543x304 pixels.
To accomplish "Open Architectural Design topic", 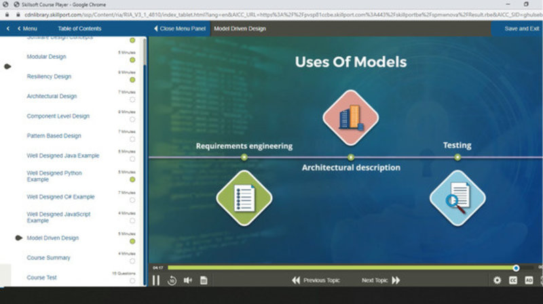I will tap(52, 96).
